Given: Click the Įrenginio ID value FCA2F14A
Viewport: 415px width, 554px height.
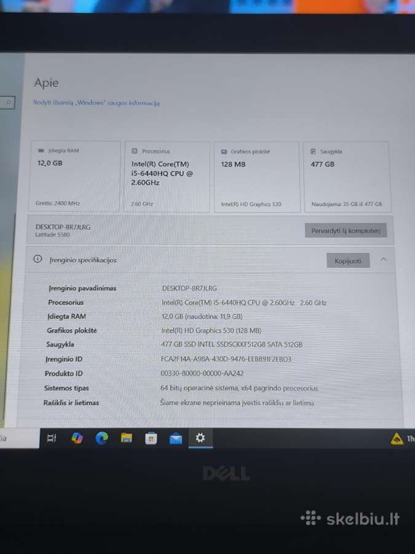Looking at the screenshot, I should pos(226,359).
